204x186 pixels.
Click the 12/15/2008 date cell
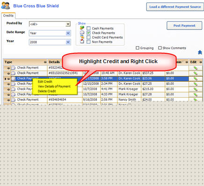91,84
